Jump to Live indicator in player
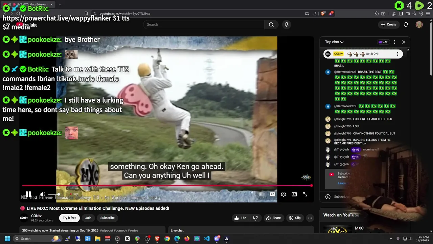Screen dimensions: 433x244 (74, 194)
